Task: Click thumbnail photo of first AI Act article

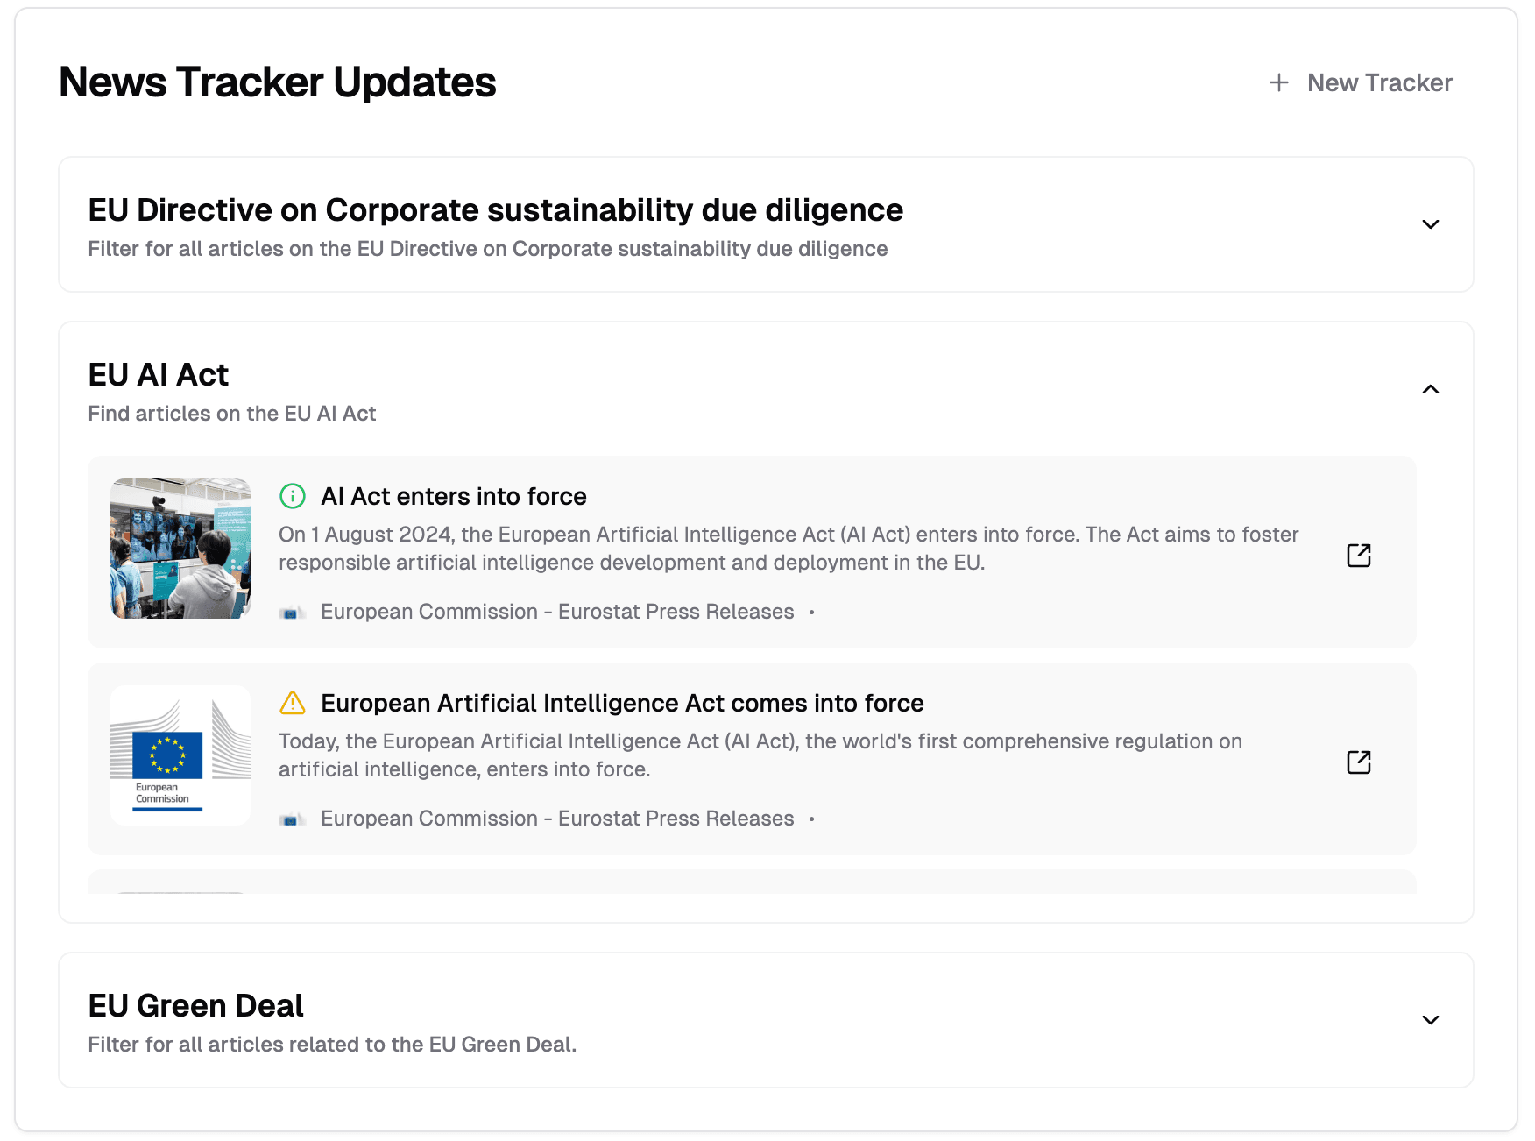Action: coord(180,549)
